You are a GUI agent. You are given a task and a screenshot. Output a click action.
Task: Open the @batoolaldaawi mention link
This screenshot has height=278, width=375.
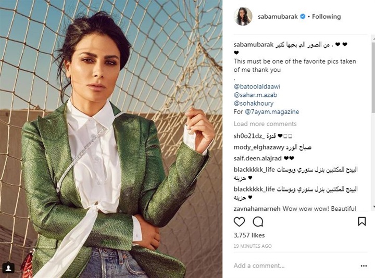click(257, 86)
